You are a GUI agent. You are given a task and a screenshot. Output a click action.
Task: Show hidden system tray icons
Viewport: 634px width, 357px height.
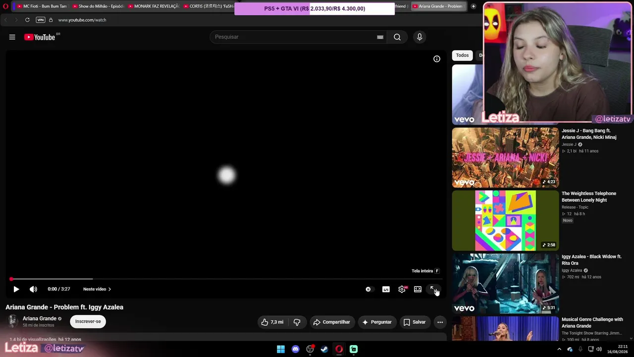coord(559,349)
